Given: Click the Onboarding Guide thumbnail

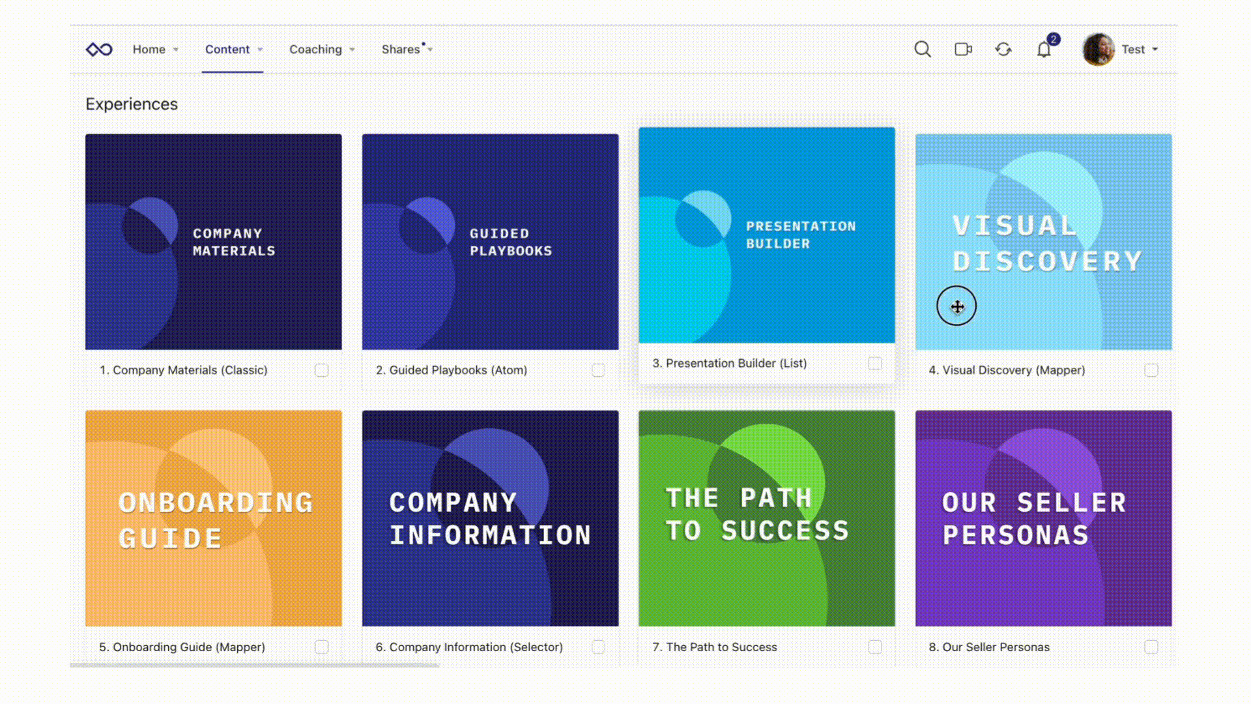Looking at the screenshot, I should click(x=213, y=518).
